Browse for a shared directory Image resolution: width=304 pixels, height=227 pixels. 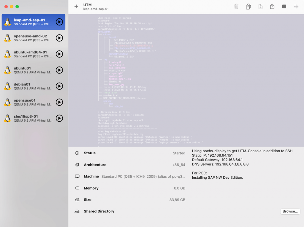coord(290,211)
